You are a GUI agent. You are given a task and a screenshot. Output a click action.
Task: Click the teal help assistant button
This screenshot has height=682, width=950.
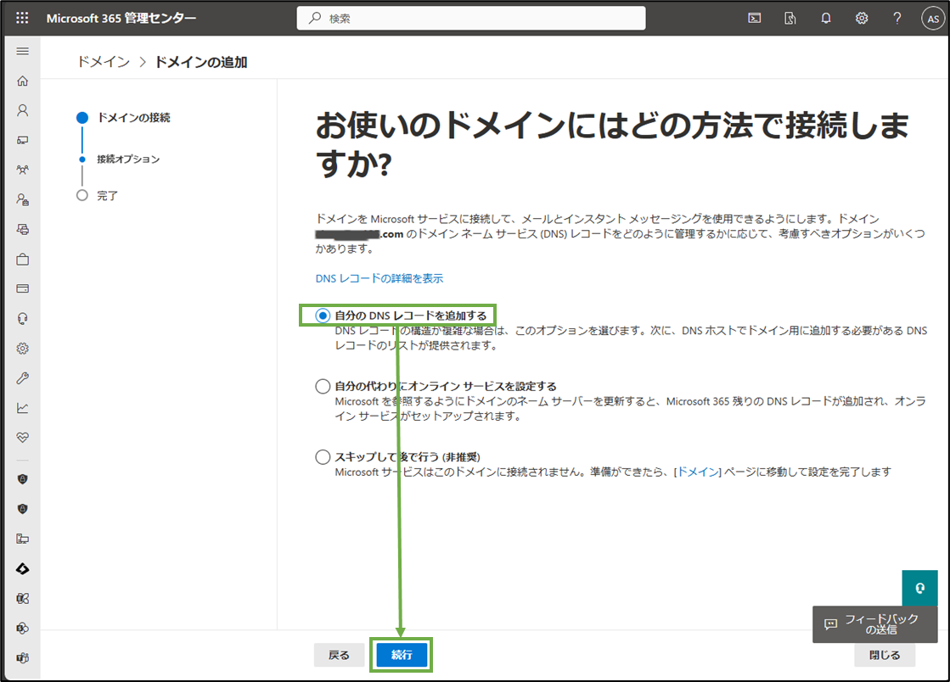919,588
